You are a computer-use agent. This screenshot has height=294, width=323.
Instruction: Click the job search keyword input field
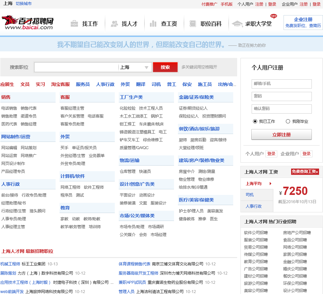[x=76, y=67]
